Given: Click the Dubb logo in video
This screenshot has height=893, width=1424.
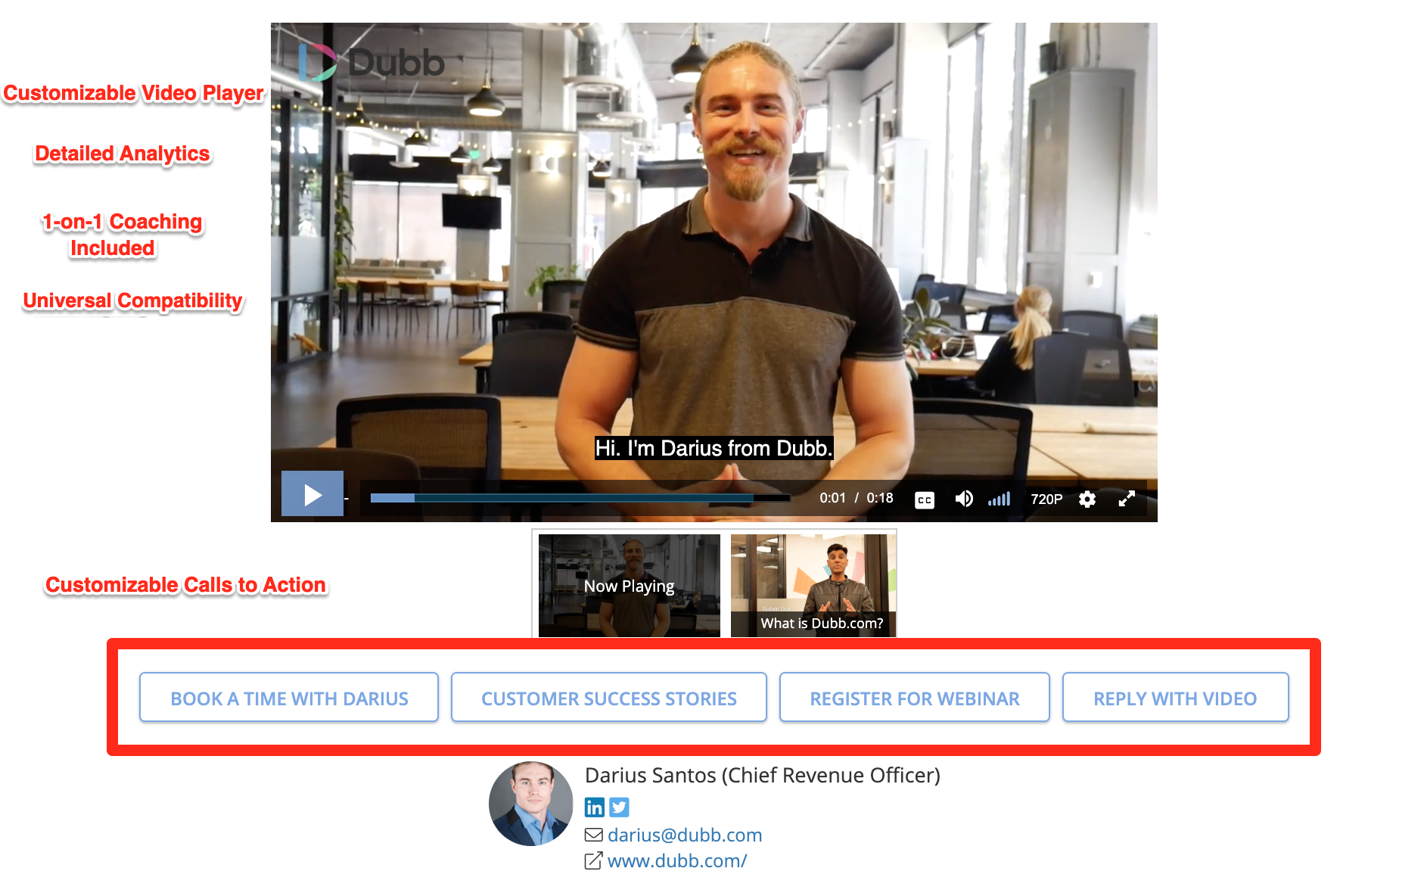Looking at the screenshot, I should [372, 62].
